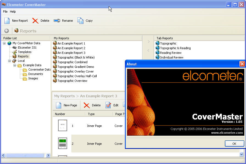The height and width of the screenshot is (164, 246).
Task: Click the Example Data folder icon
Action: click(19, 65)
